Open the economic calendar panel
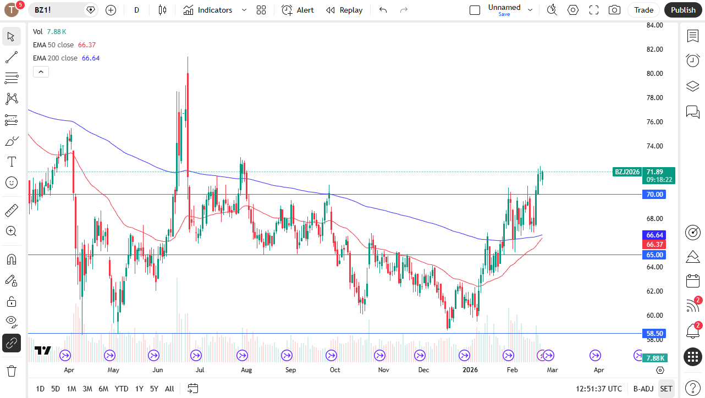 coord(692,281)
